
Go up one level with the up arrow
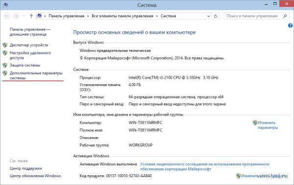tap(31, 16)
